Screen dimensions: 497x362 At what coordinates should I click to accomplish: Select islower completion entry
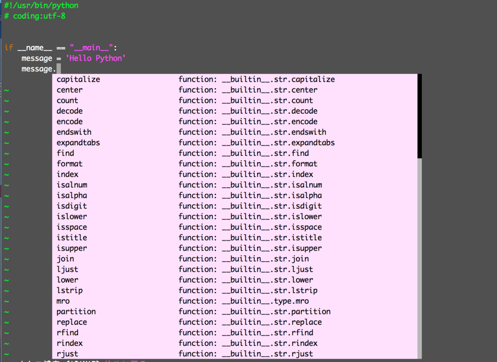[x=235, y=216]
